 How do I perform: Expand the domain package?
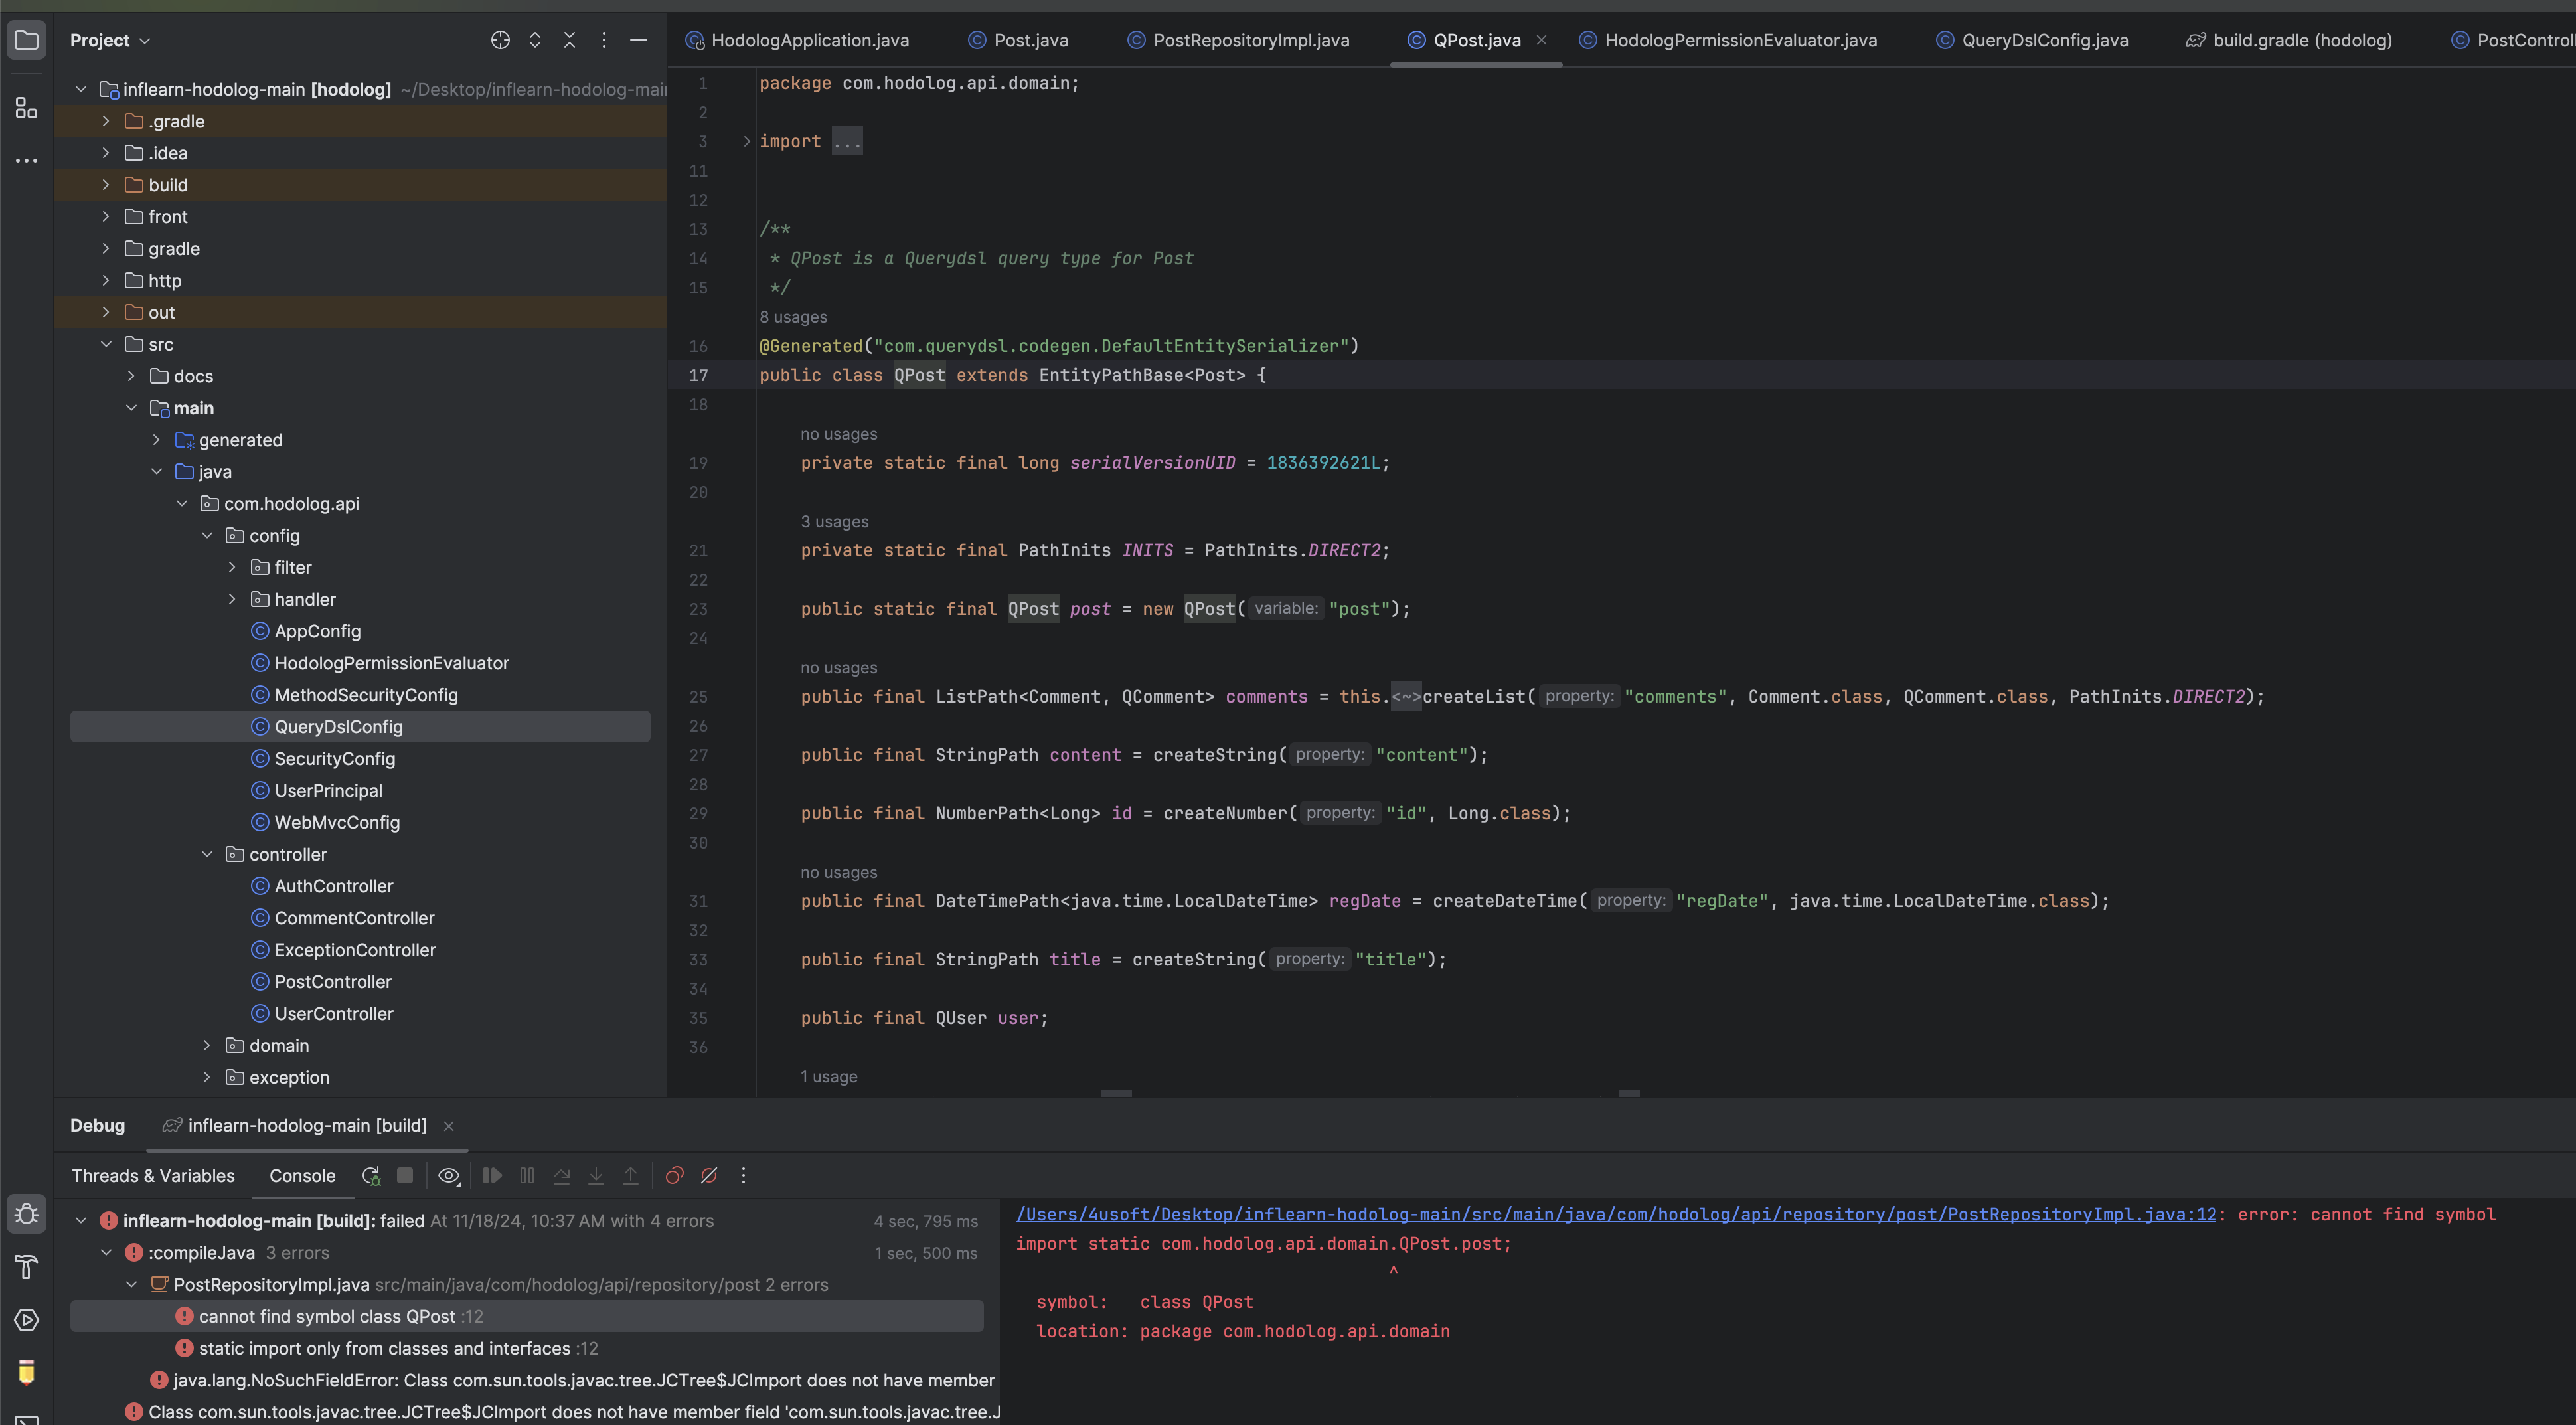click(207, 1045)
